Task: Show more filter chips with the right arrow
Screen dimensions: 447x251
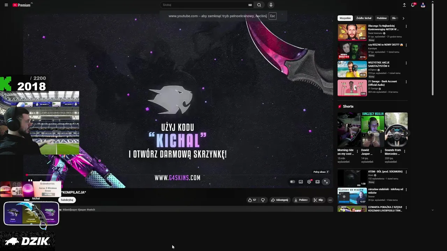Action: (403, 18)
